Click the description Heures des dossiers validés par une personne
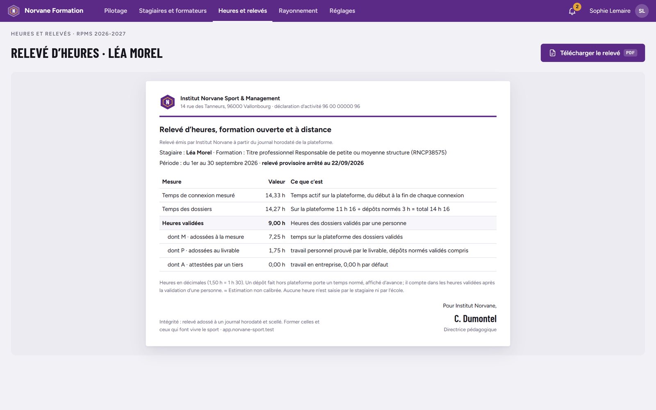The image size is (656, 410). 348,223
